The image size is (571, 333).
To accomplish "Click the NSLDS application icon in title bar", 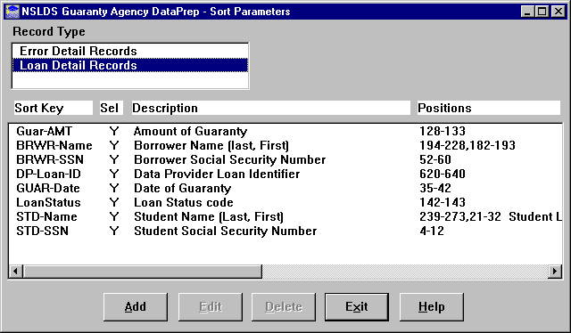I will click(x=12, y=12).
